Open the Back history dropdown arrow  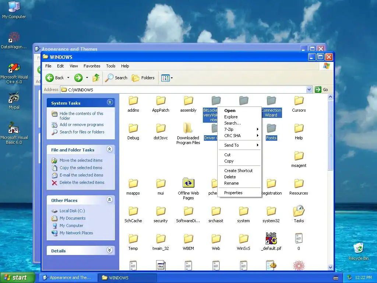pos(68,78)
